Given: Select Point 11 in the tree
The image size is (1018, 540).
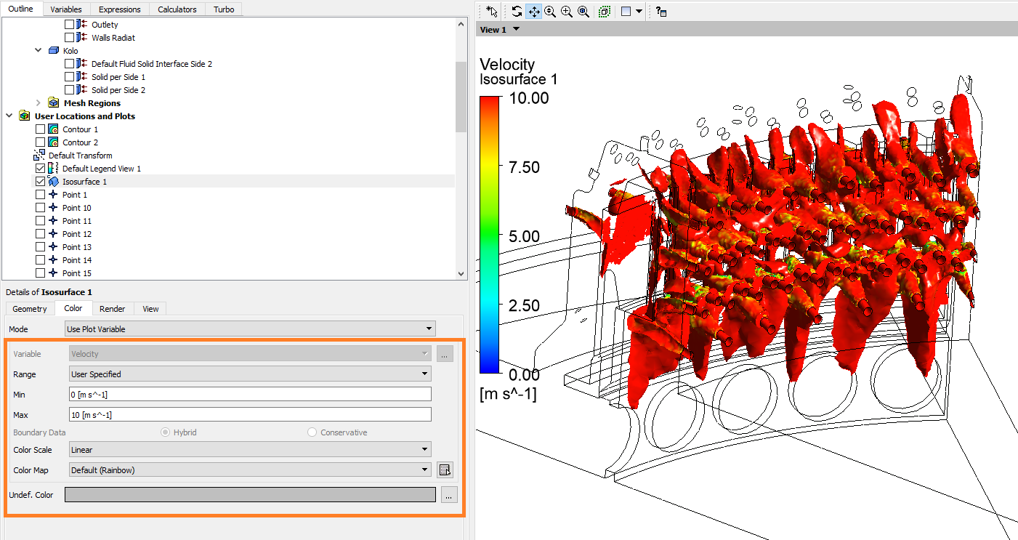Looking at the screenshot, I should pos(77,221).
